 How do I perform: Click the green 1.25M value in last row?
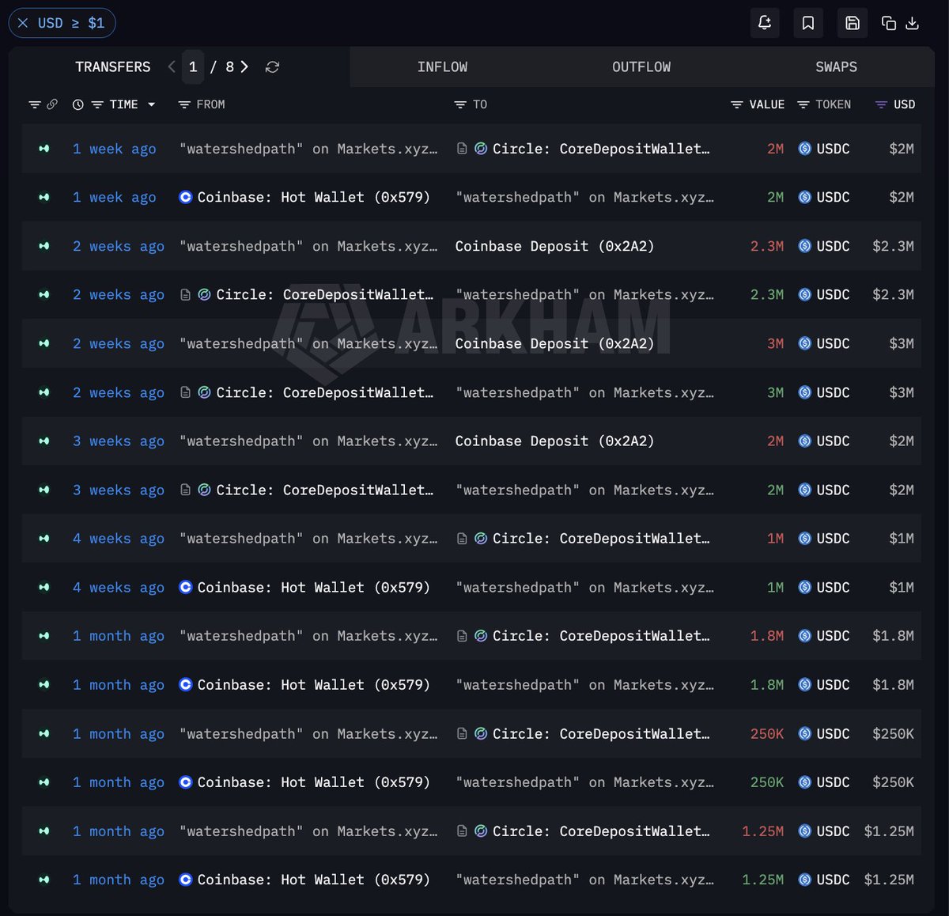(x=763, y=880)
